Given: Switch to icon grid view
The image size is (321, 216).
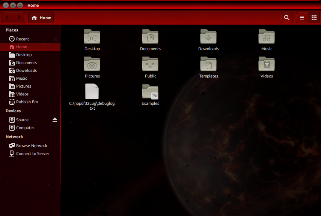Looking at the screenshot, I should [x=314, y=18].
